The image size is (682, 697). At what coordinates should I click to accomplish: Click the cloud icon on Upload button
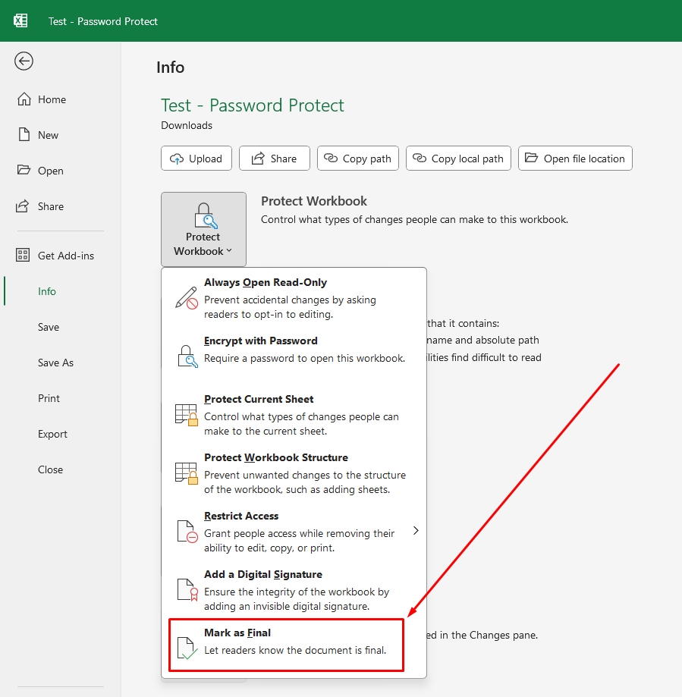177,159
